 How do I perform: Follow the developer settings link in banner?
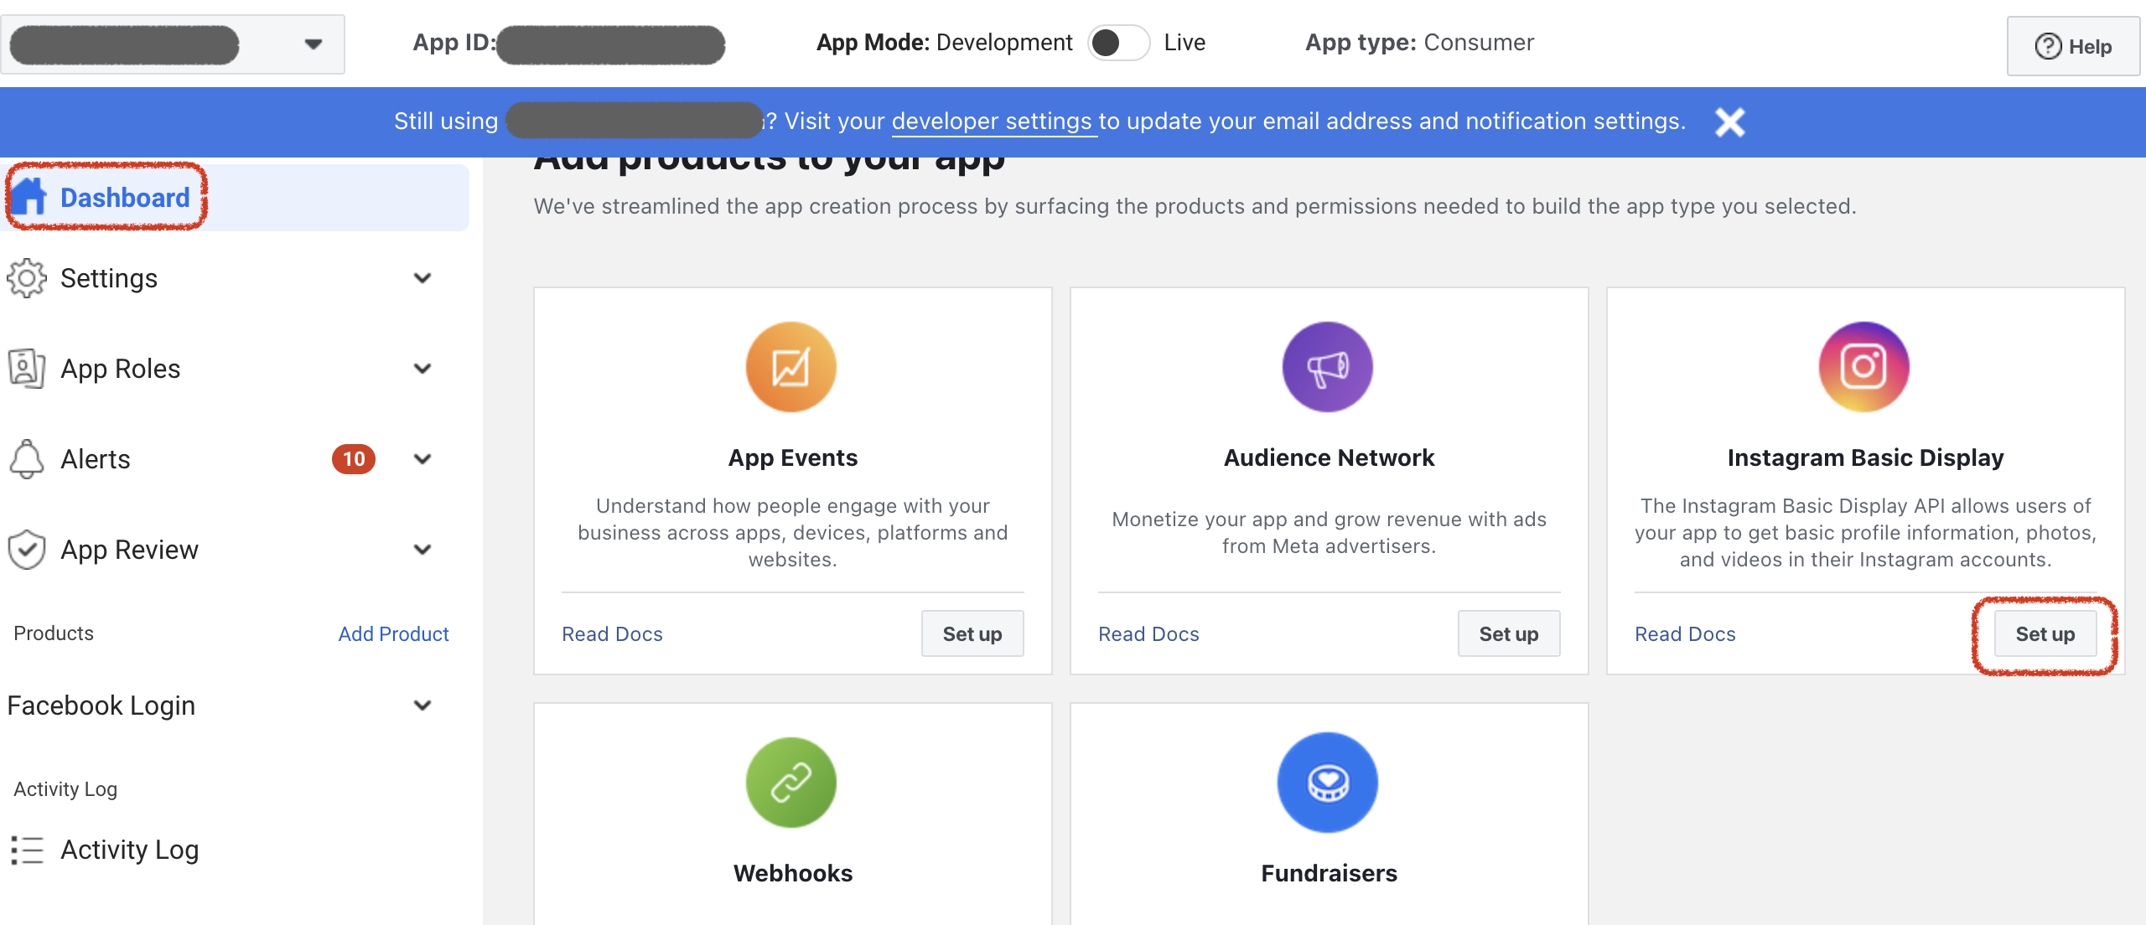click(993, 121)
